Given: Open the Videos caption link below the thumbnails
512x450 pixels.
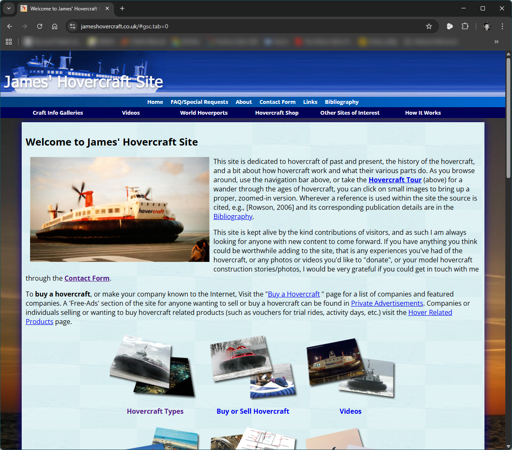Looking at the screenshot, I should tap(351, 411).
